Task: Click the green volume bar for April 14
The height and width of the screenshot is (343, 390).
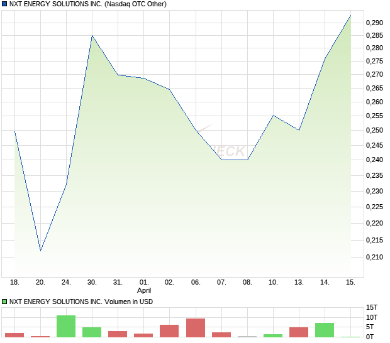Action: point(325,330)
